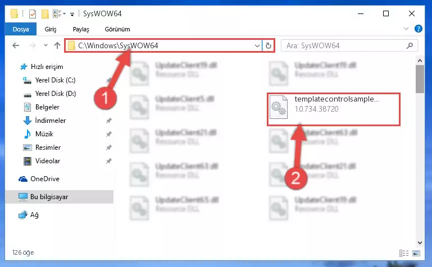Click the Müzik note icon
Viewport: 432px width, 267px height.
tap(28, 134)
